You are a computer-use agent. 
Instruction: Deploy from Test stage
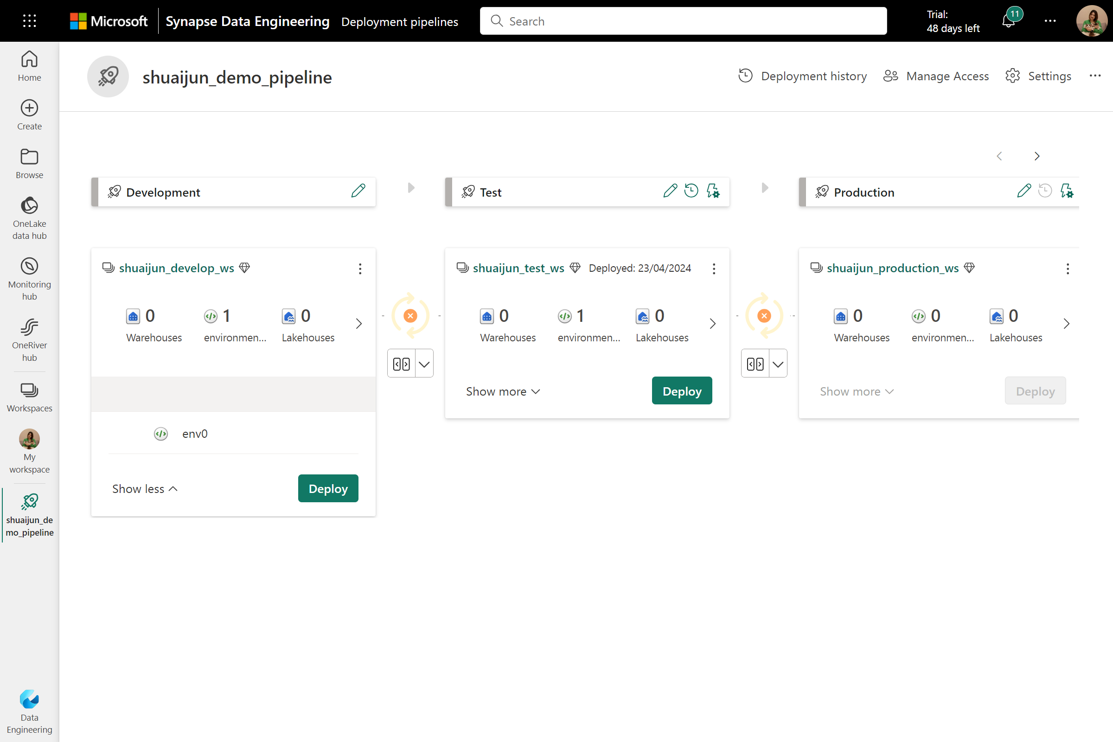click(x=682, y=391)
